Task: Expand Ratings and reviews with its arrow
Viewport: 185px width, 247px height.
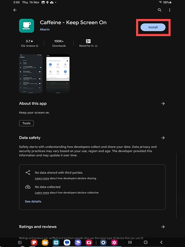Action: 163,227
